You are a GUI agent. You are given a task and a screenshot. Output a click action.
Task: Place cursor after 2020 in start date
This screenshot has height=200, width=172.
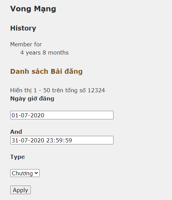[44, 115]
